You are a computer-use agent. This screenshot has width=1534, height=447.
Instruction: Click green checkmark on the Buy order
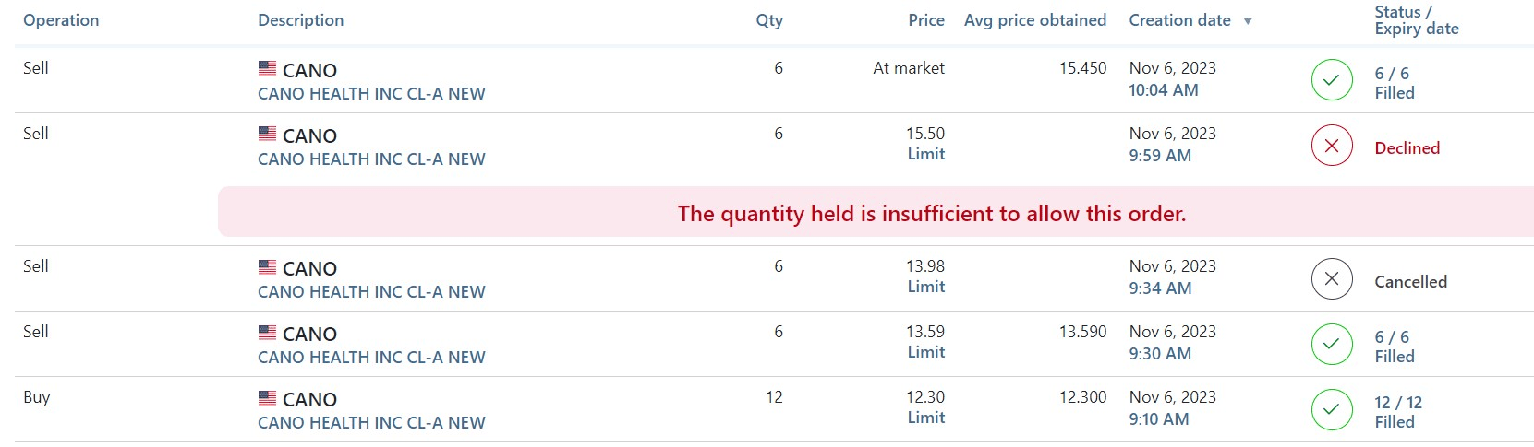click(x=1331, y=410)
